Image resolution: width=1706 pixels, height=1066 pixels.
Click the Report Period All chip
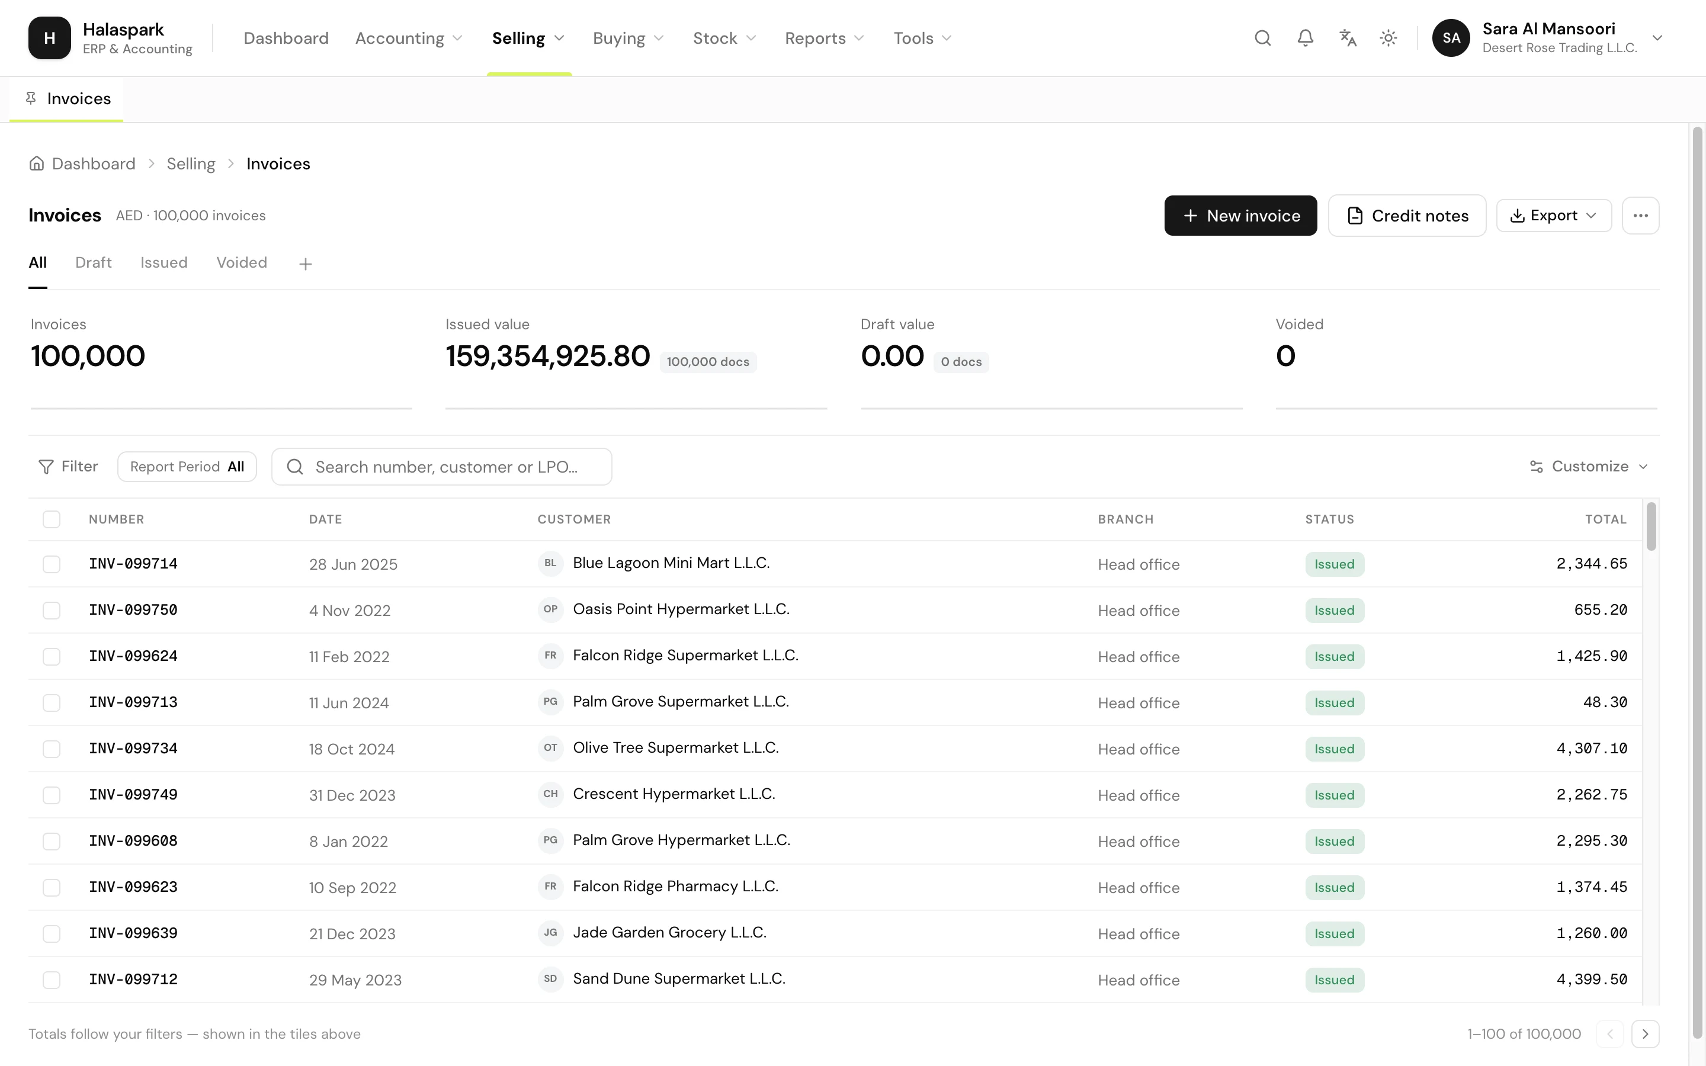pyautogui.click(x=187, y=467)
